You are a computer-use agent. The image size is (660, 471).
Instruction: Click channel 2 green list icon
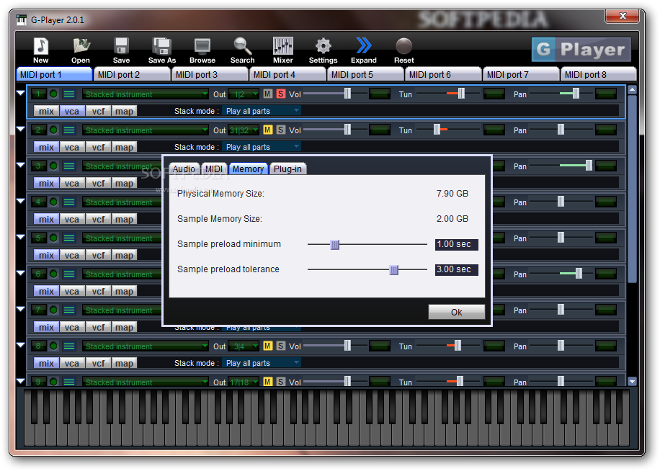click(69, 130)
